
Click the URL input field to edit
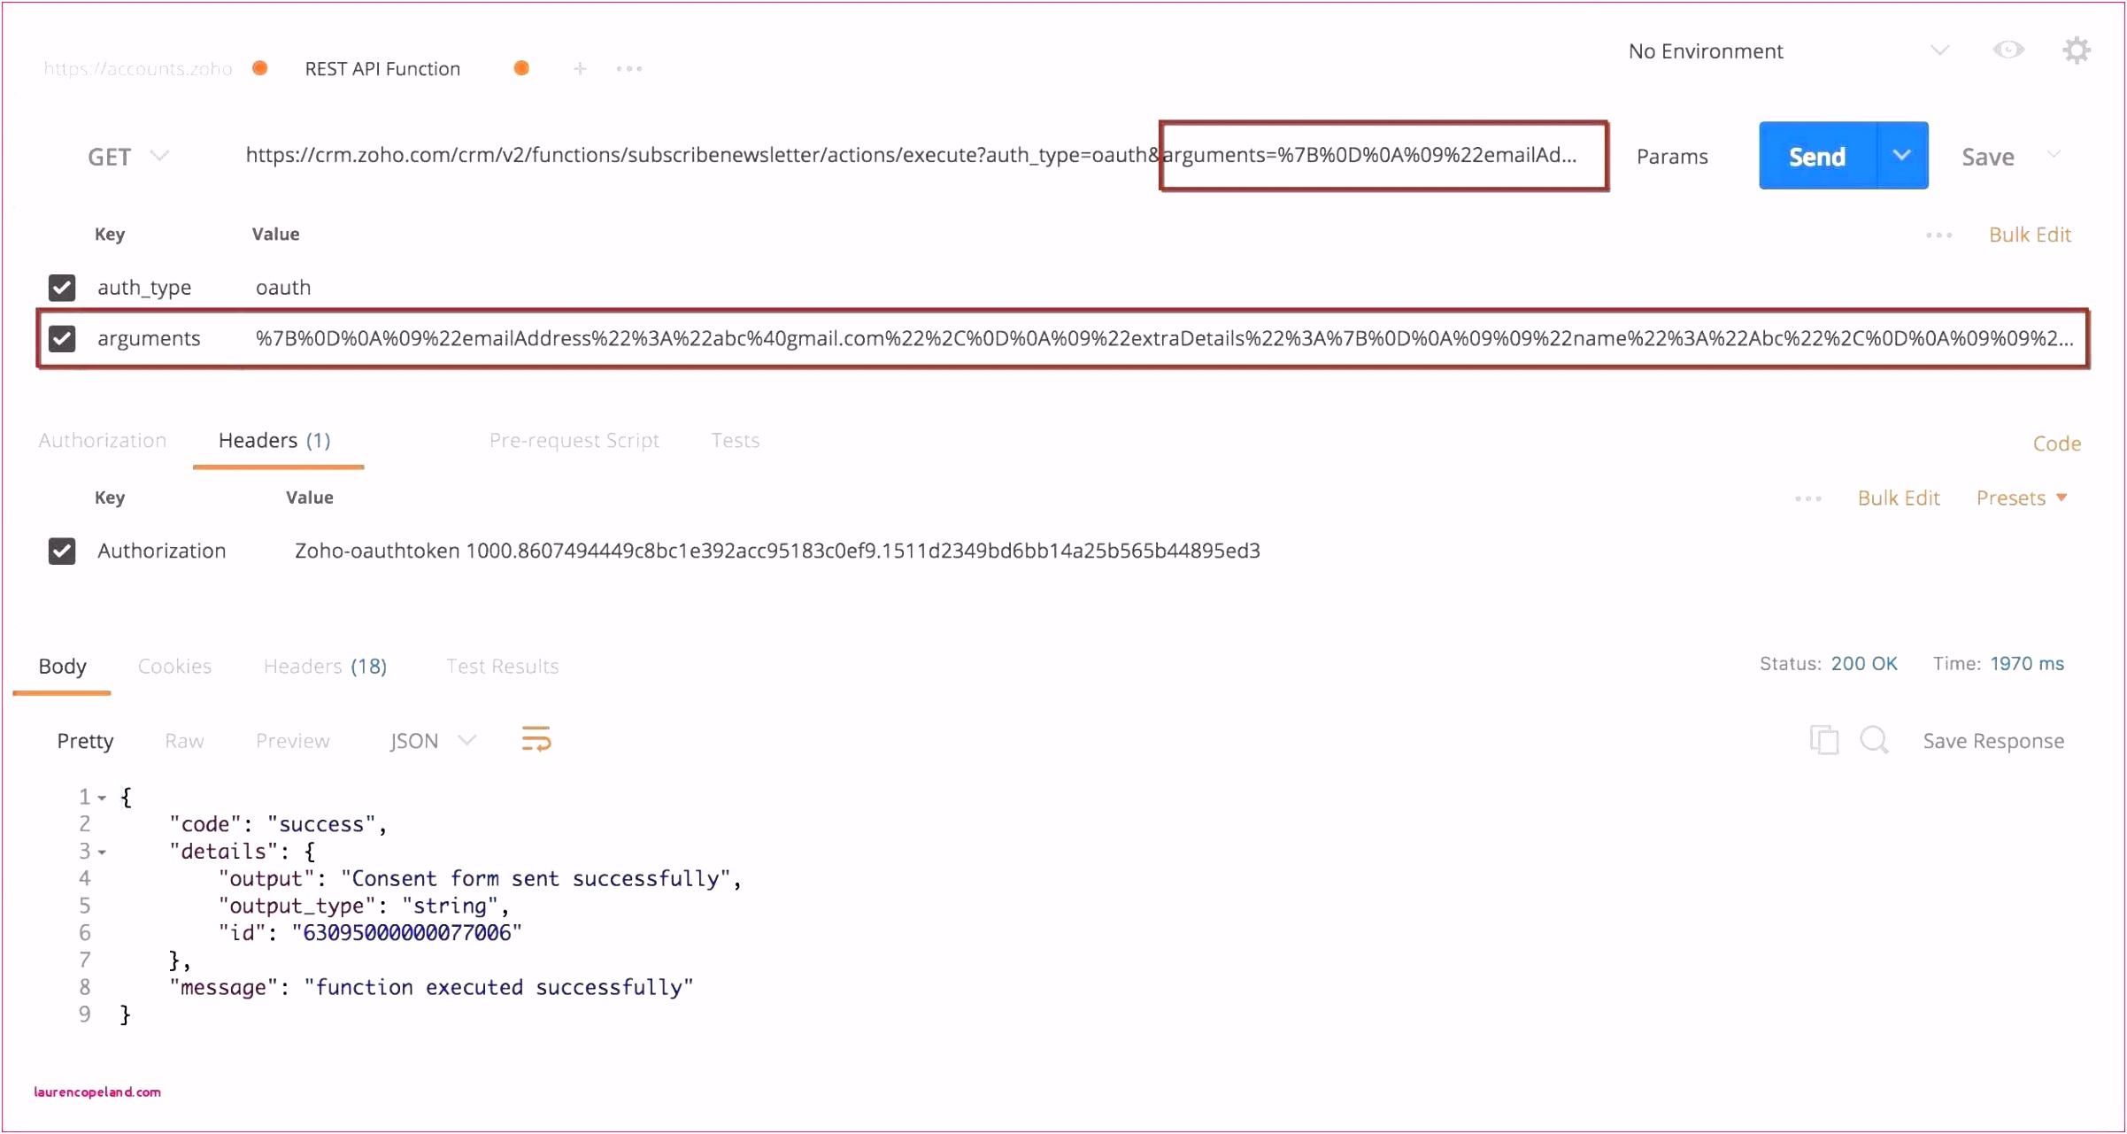click(x=913, y=156)
